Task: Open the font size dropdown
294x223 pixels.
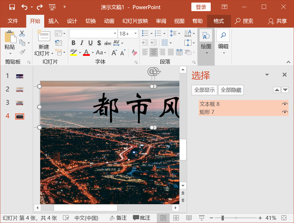Action: 135,33
